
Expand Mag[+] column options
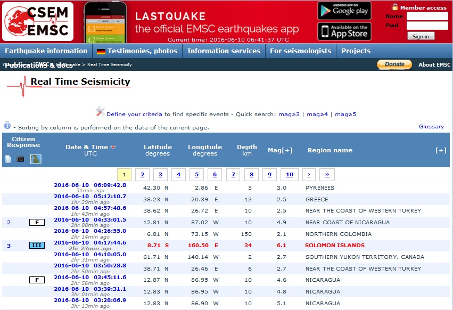coord(280,150)
